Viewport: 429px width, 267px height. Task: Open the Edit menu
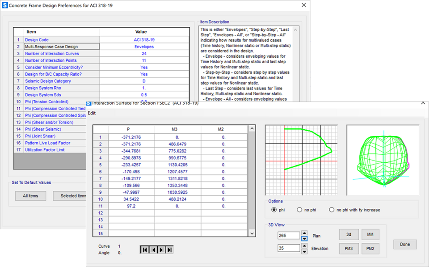[x=92, y=113]
